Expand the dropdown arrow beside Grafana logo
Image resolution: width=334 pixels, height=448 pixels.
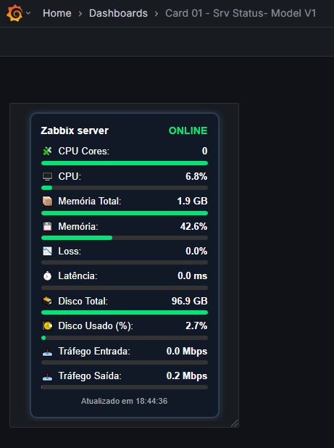[x=28, y=13]
